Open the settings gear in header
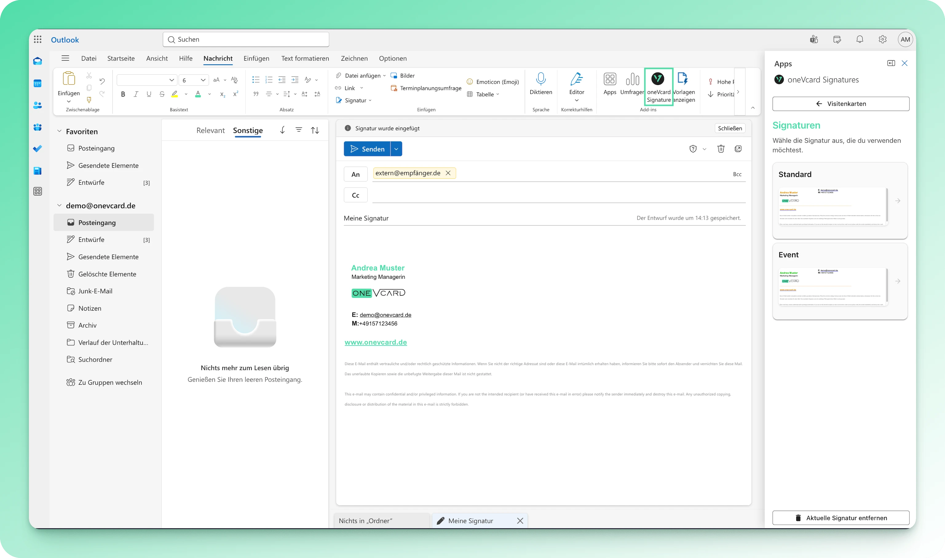This screenshot has height=558, width=945. [883, 39]
